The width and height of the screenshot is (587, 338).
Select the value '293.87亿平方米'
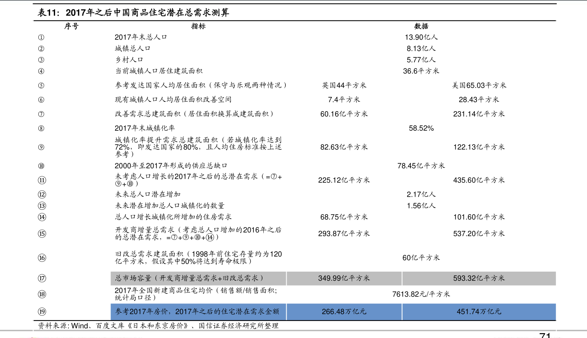(x=344, y=233)
